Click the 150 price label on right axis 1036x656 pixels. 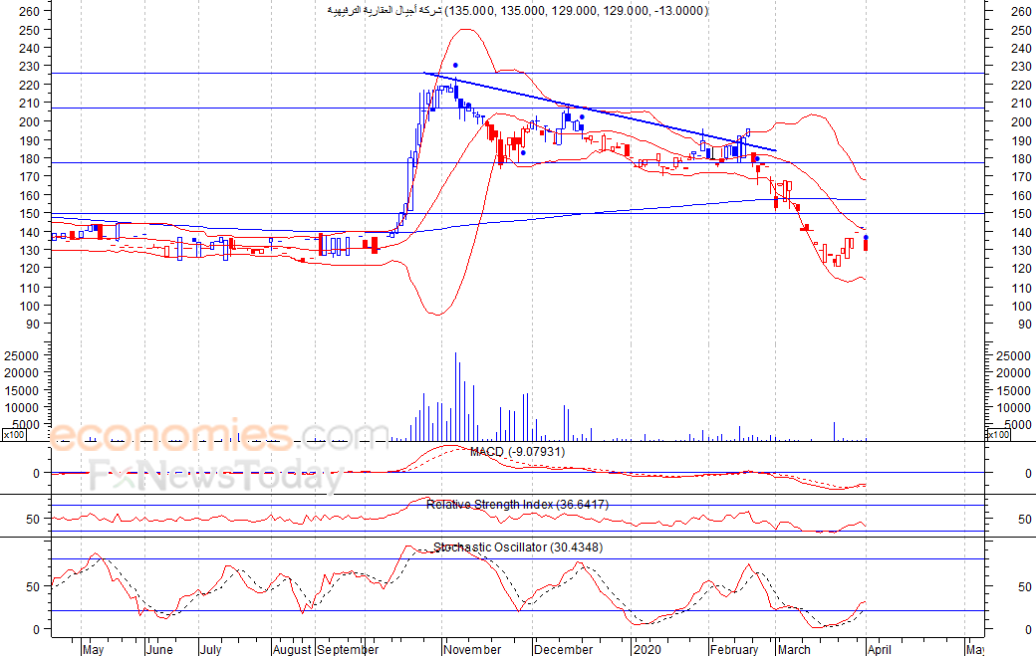pyautogui.click(x=1021, y=214)
